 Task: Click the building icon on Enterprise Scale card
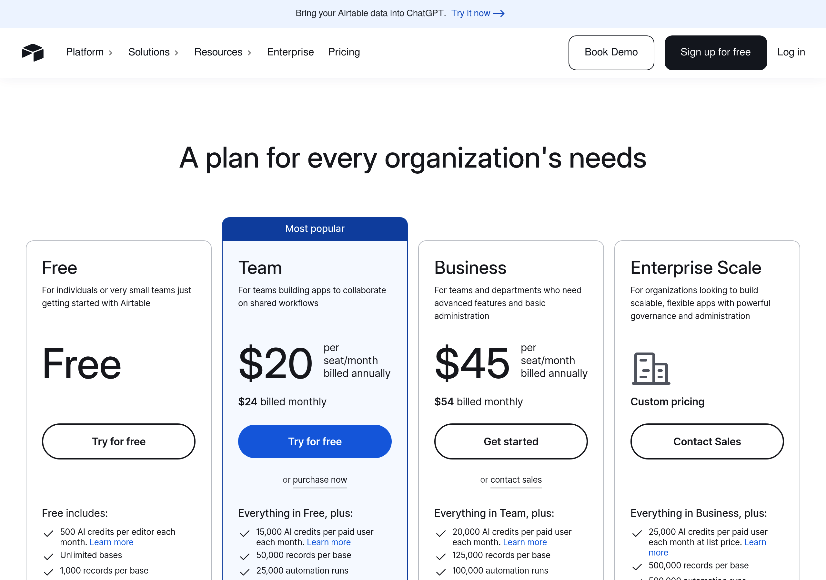click(650, 369)
